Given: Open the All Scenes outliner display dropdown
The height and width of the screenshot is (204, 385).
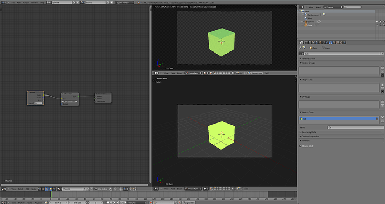Looking at the screenshot, I should (x=333, y=7).
